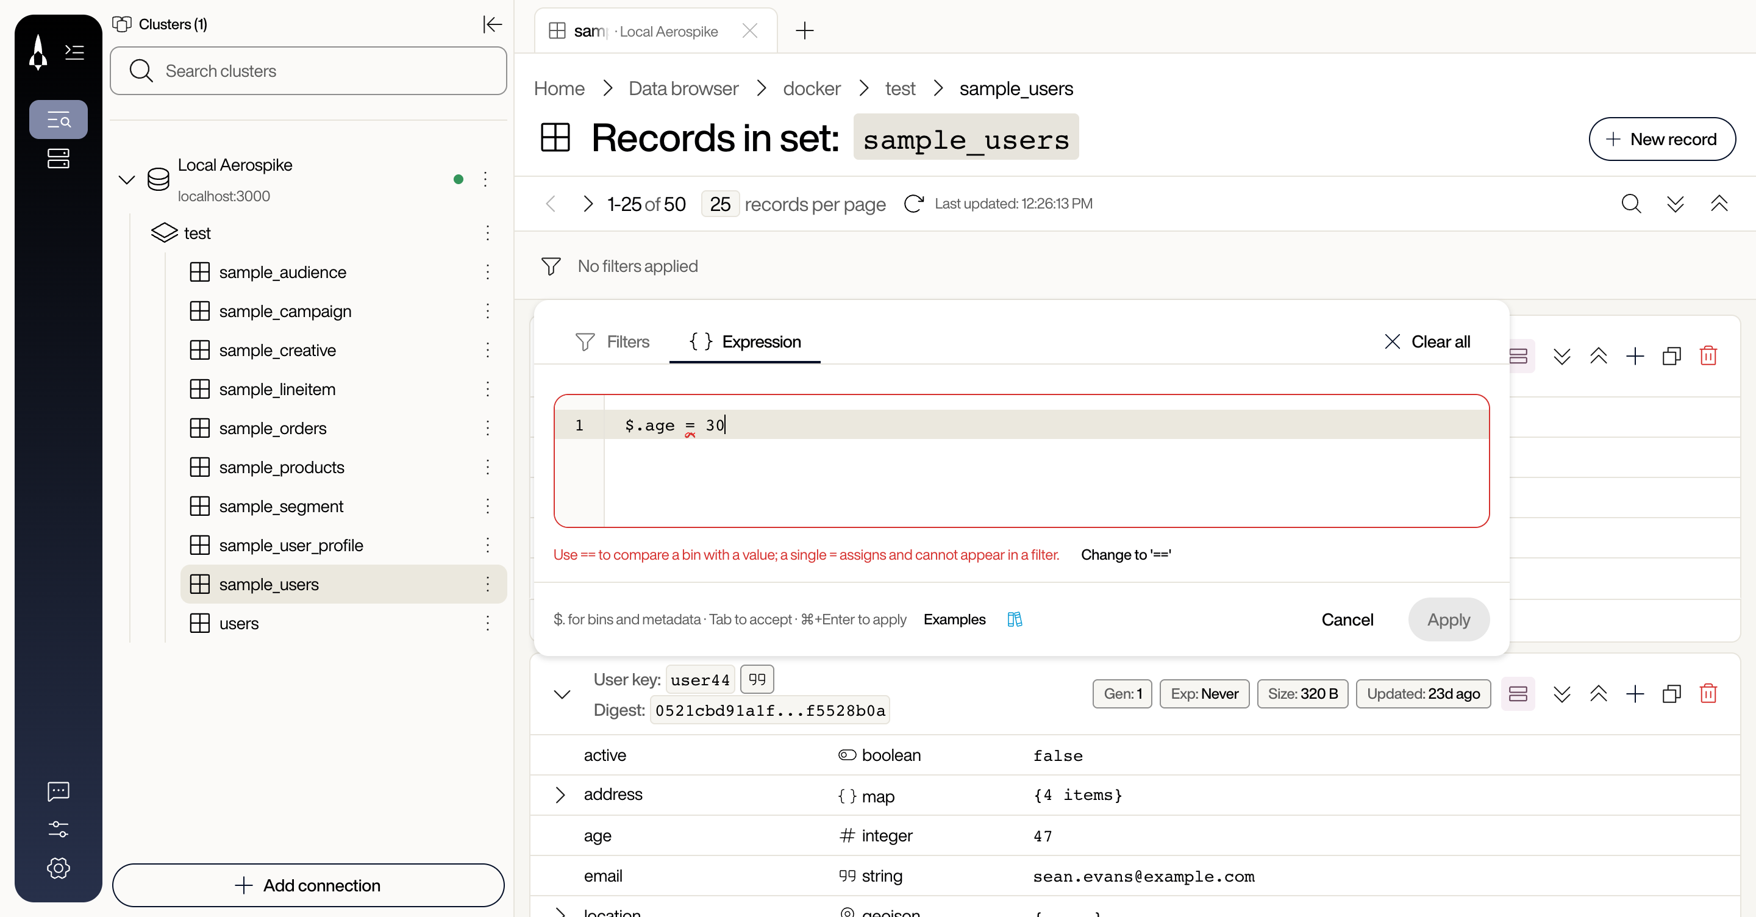The width and height of the screenshot is (1756, 917).
Task: Open the data browser sidebar icon
Action: pyautogui.click(x=59, y=120)
